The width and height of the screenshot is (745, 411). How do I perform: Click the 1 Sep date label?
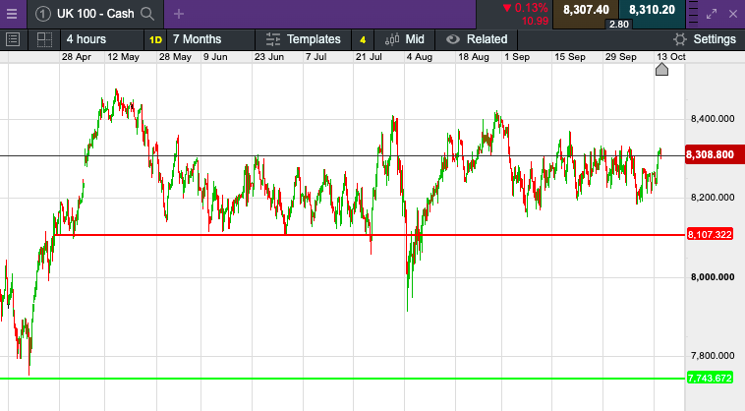[517, 57]
